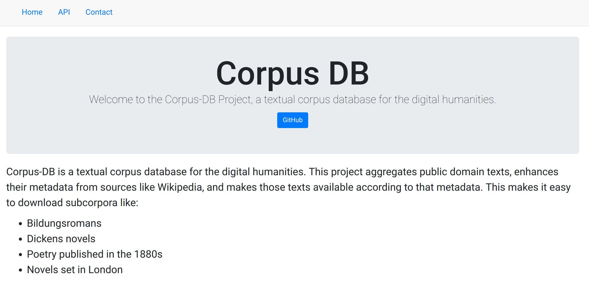Click the navbar area at page top
The width and height of the screenshot is (589, 286).
(294, 13)
